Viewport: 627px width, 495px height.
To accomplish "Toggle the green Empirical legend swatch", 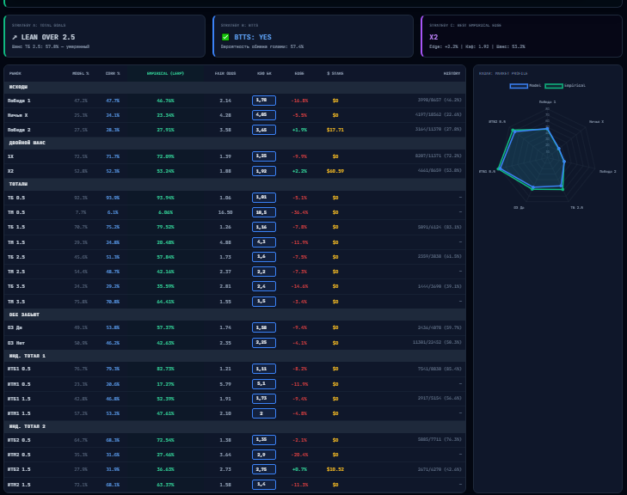I will (x=554, y=85).
